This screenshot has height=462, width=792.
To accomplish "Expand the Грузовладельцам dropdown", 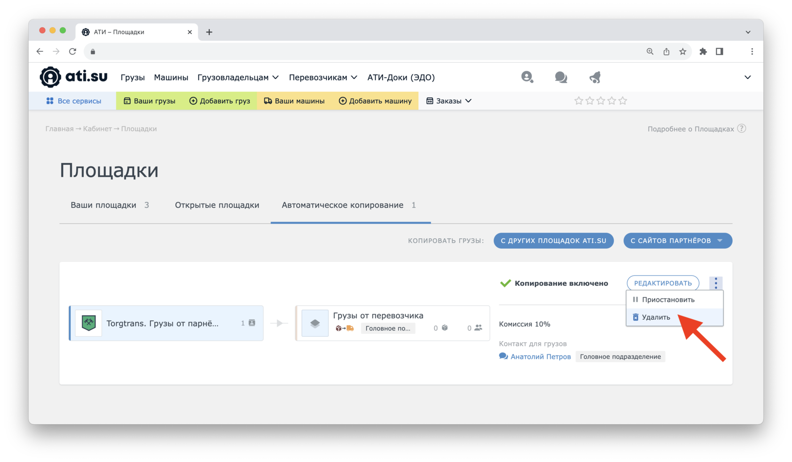I will tap(238, 77).
